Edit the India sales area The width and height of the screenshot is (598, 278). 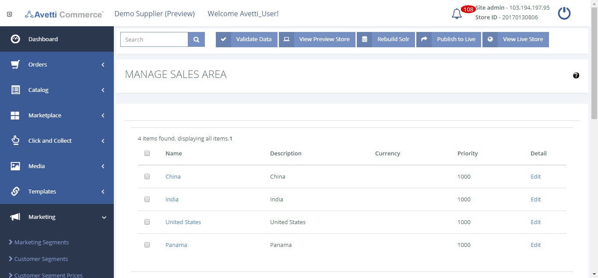point(536,199)
